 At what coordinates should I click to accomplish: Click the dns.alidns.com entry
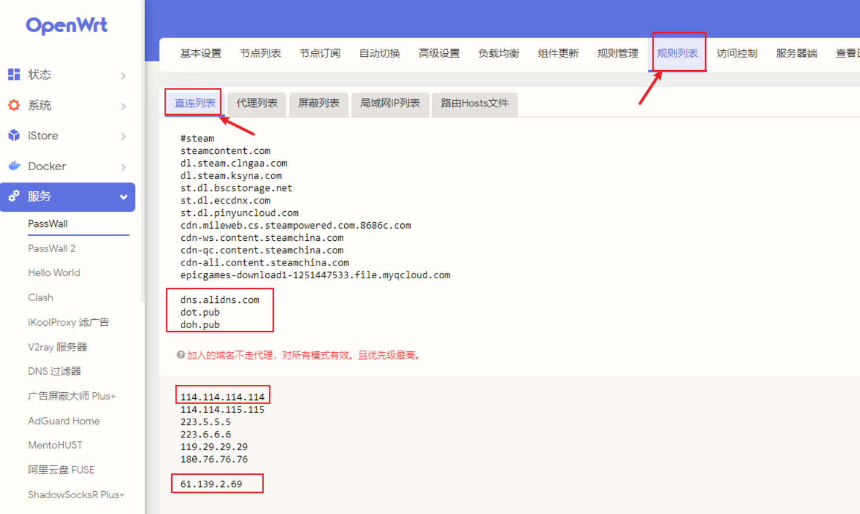[x=220, y=300]
